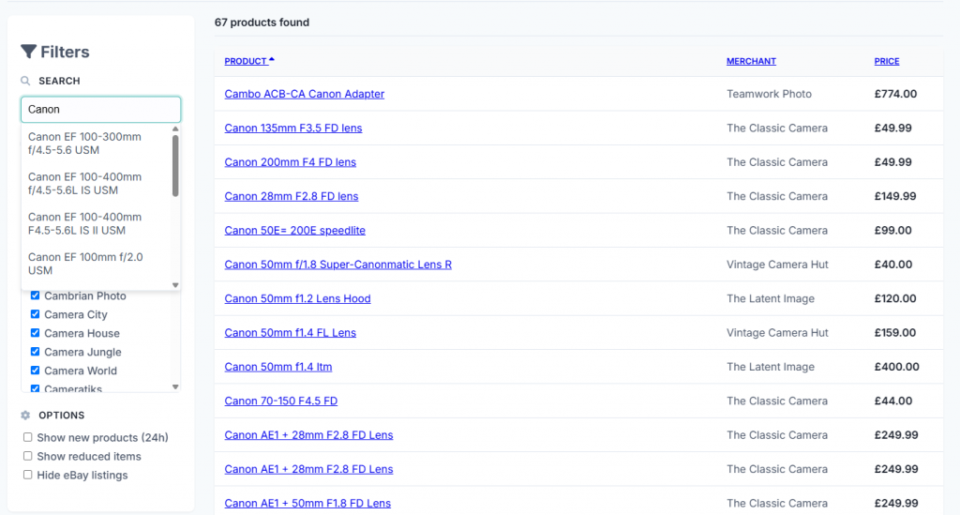Open Canon 200mm F4 FD lens link
This screenshot has height=515, width=960.
click(291, 162)
